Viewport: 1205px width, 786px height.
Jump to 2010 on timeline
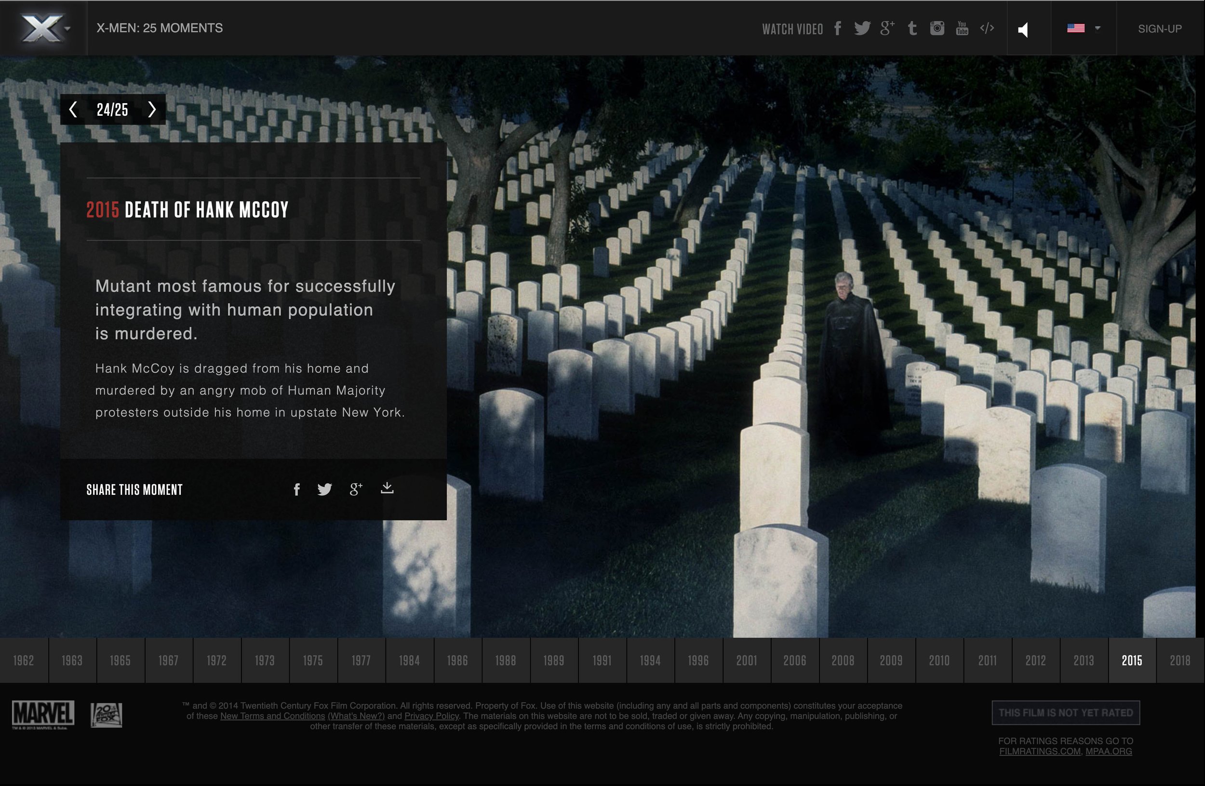939,661
